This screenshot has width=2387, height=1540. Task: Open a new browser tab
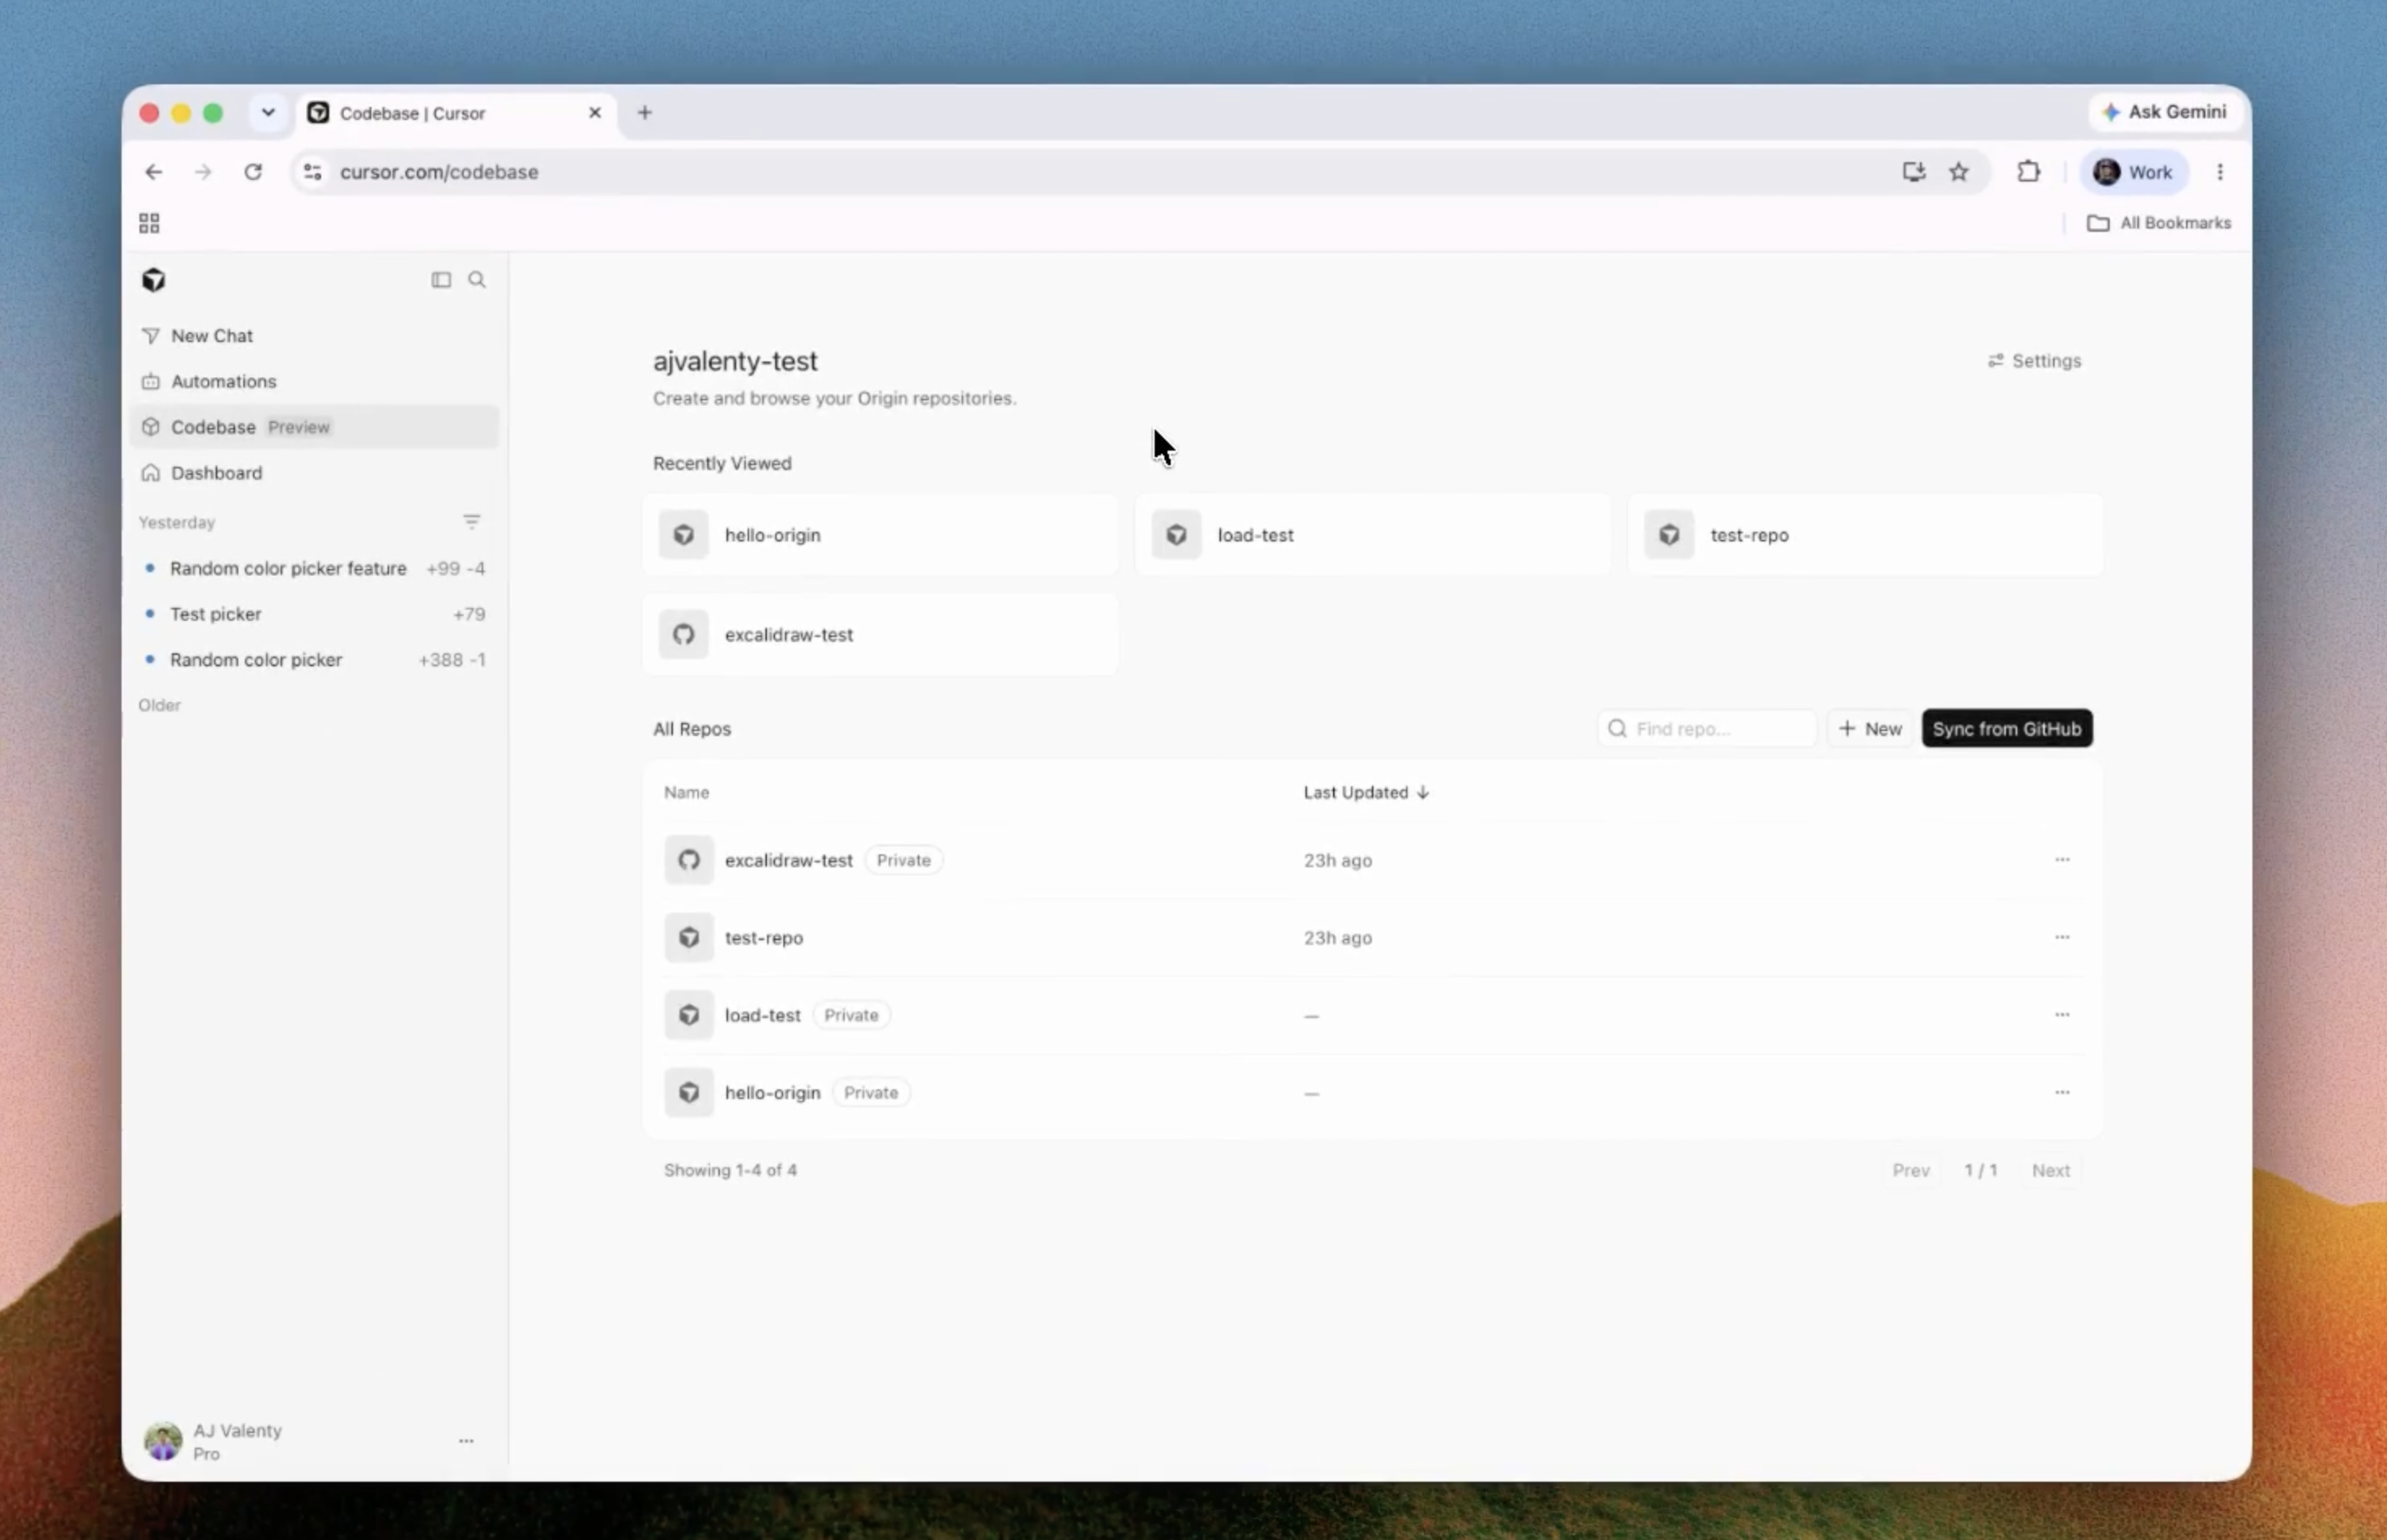pos(645,113)
